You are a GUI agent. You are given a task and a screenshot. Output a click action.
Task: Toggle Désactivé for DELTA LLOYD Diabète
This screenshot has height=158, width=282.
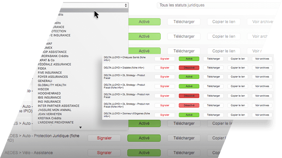click(x=189, y=68)
